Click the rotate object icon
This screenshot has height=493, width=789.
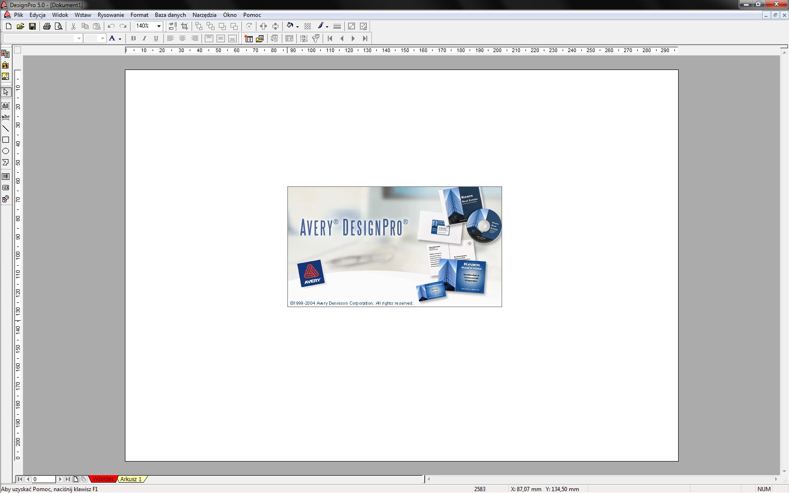[x=249, y=26]
